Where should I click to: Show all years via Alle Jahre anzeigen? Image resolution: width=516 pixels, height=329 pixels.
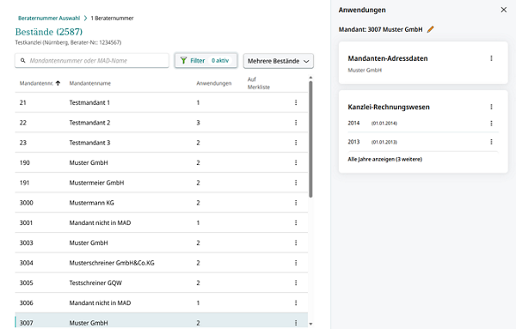coord(385,159)
